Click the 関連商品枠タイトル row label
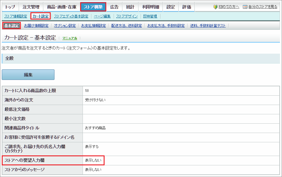The width and height of the screenshot is (282, 177). click(22, 128)
